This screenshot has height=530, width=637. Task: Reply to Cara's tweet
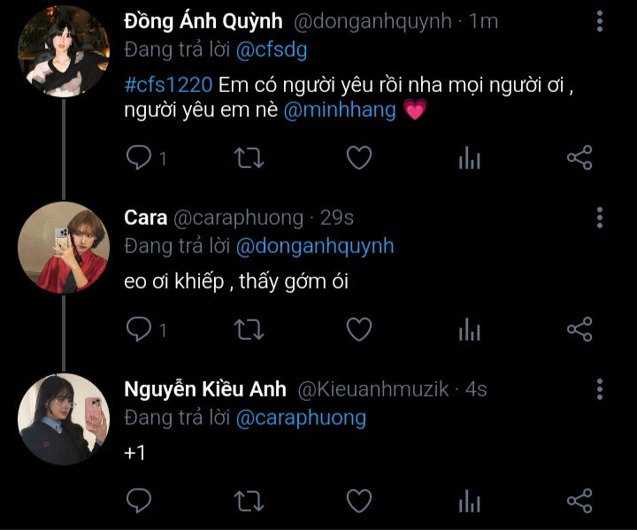click(138, 330)
